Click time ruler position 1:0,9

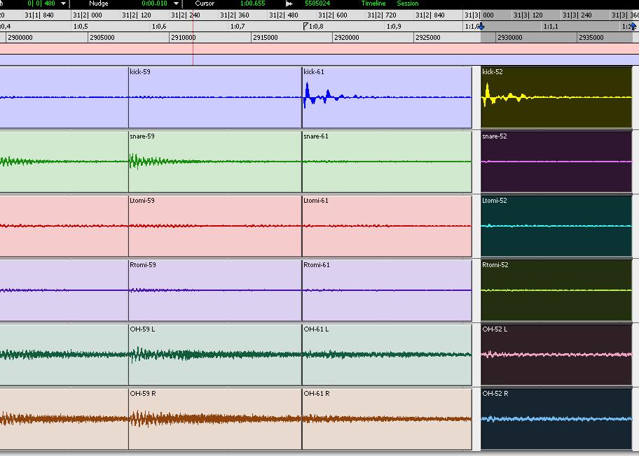[394, 27]
